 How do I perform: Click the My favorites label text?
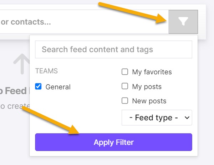tap(152, 72)
